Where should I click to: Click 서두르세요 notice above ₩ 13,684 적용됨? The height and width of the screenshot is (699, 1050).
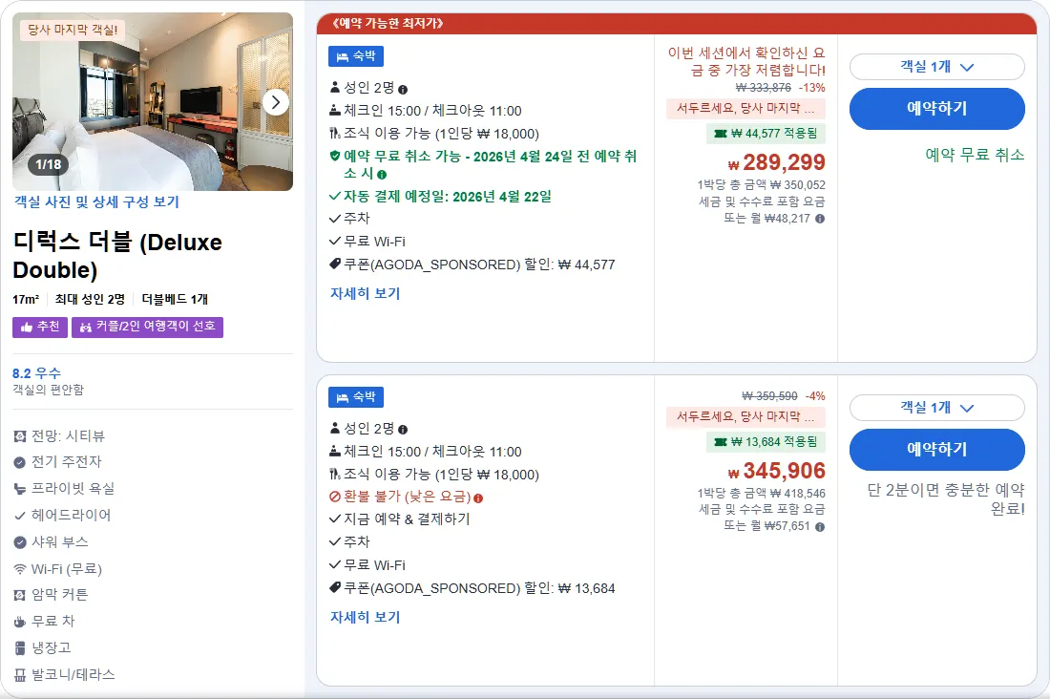tap(745, 417)
